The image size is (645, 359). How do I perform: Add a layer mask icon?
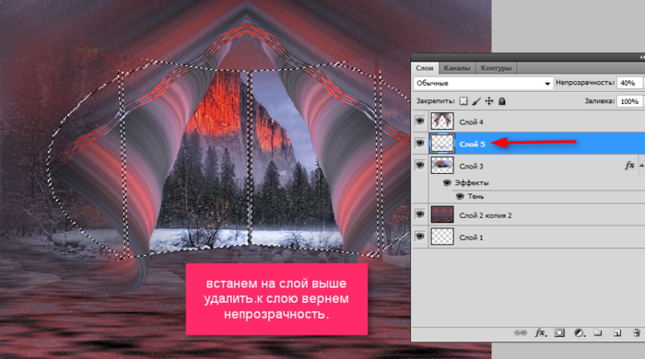(559, 332)
